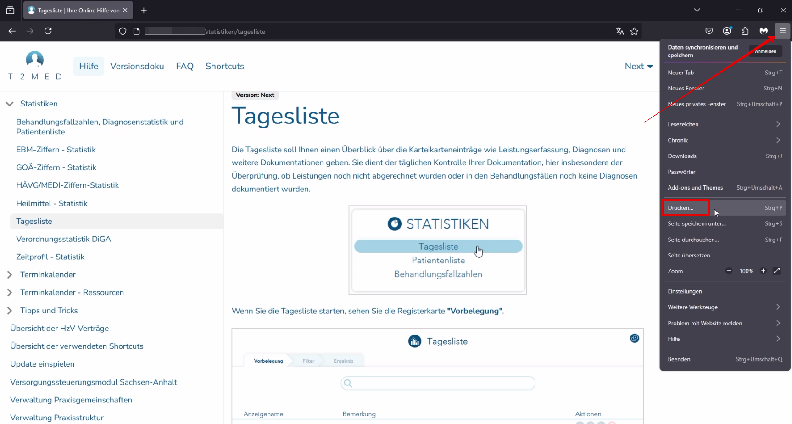The width and height of the screenshot is (792, 424).
Task: Reload the current page
Action: (48, 31)
